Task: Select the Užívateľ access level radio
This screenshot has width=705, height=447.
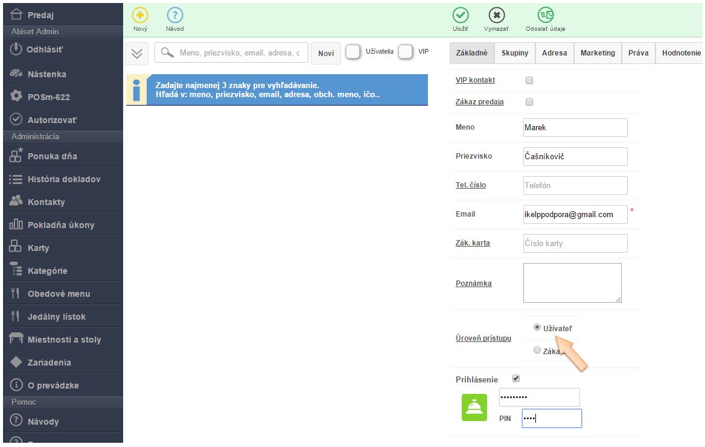Action: tap(537, 328)
